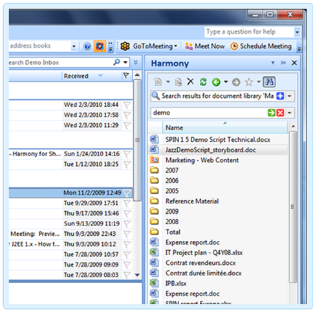Viewport: 315px width, 311px height.
Task: Select IPB.xlsx file
Action: point(176,283)
